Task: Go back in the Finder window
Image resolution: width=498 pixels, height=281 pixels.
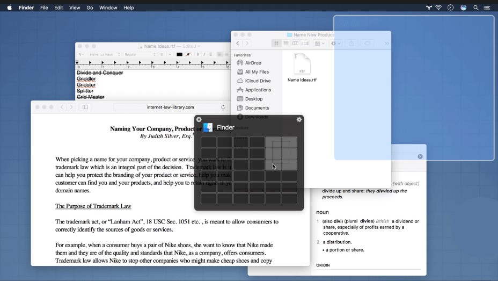Action: (238, 43)
